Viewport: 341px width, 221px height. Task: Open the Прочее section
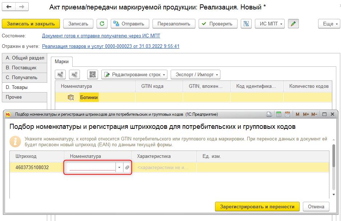(x=25, y=97)
